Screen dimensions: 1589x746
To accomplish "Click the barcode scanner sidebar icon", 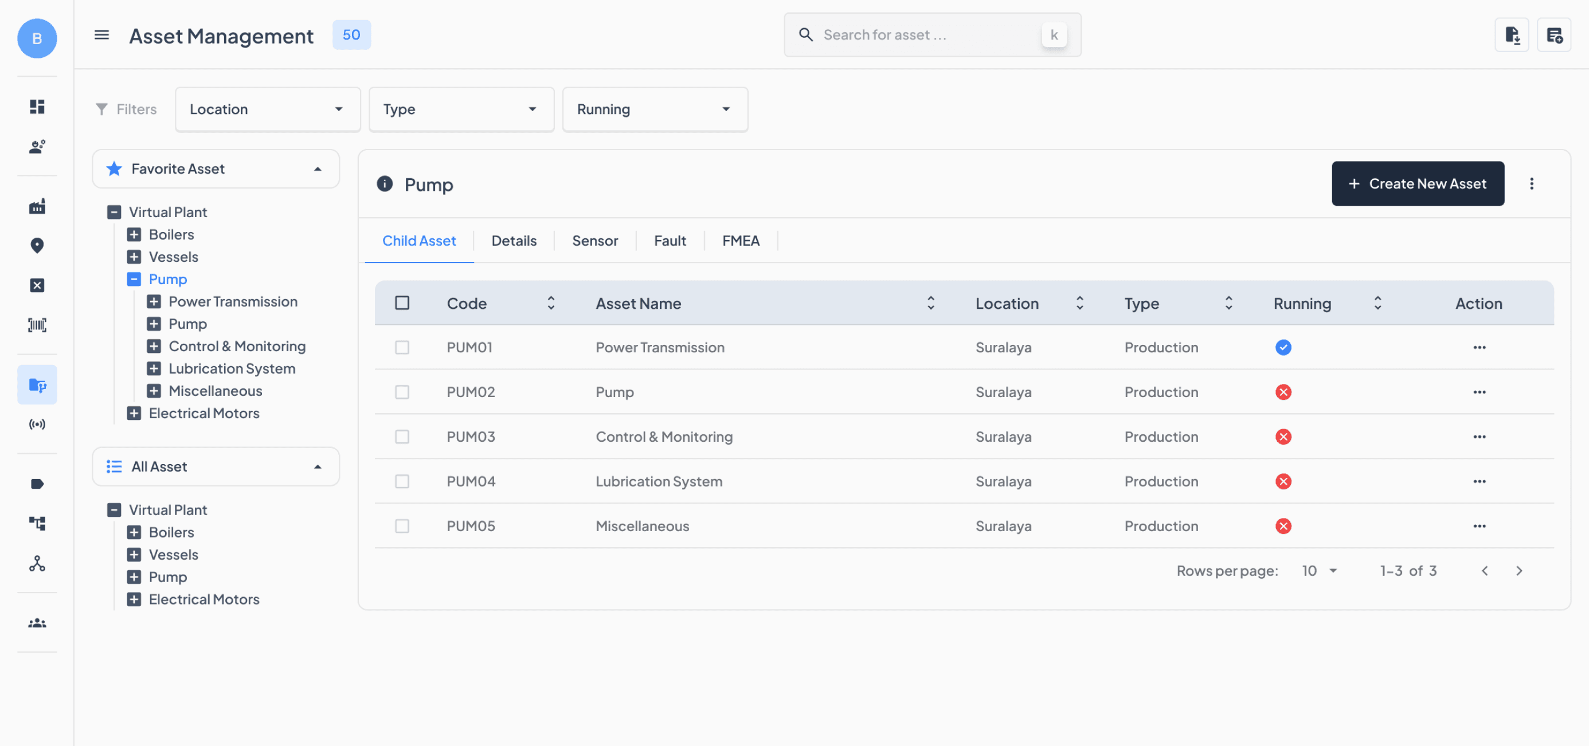I will (x=37, y=325).
